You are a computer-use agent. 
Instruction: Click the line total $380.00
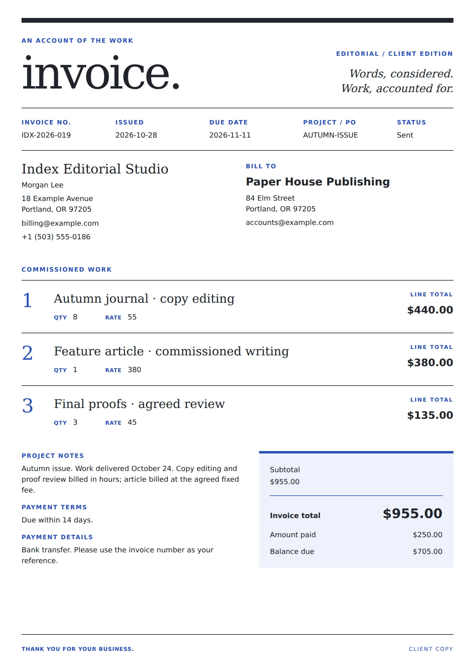tap(430, 363)
